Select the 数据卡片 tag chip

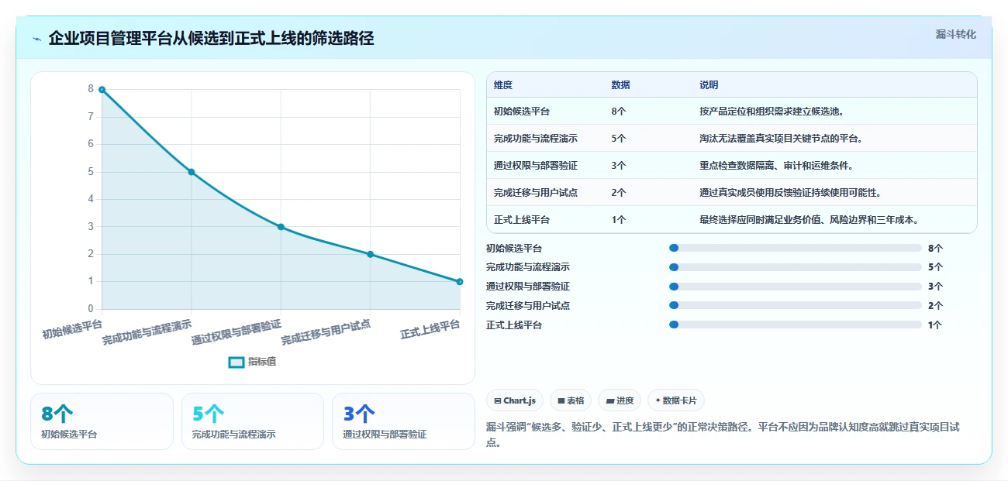click(x=676, y=400)
